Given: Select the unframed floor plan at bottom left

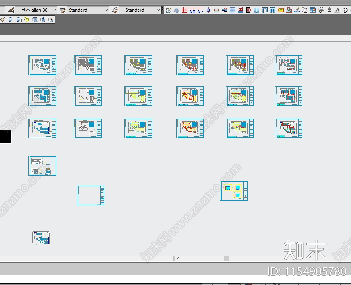Looking at the screenshot, I should 41,237.
